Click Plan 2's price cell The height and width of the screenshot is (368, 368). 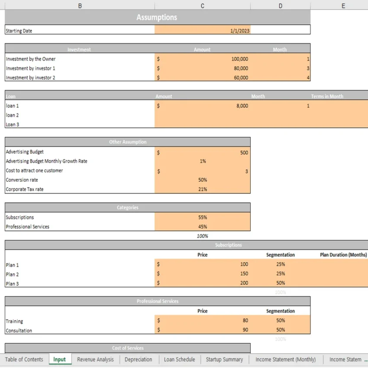[202, 274]
